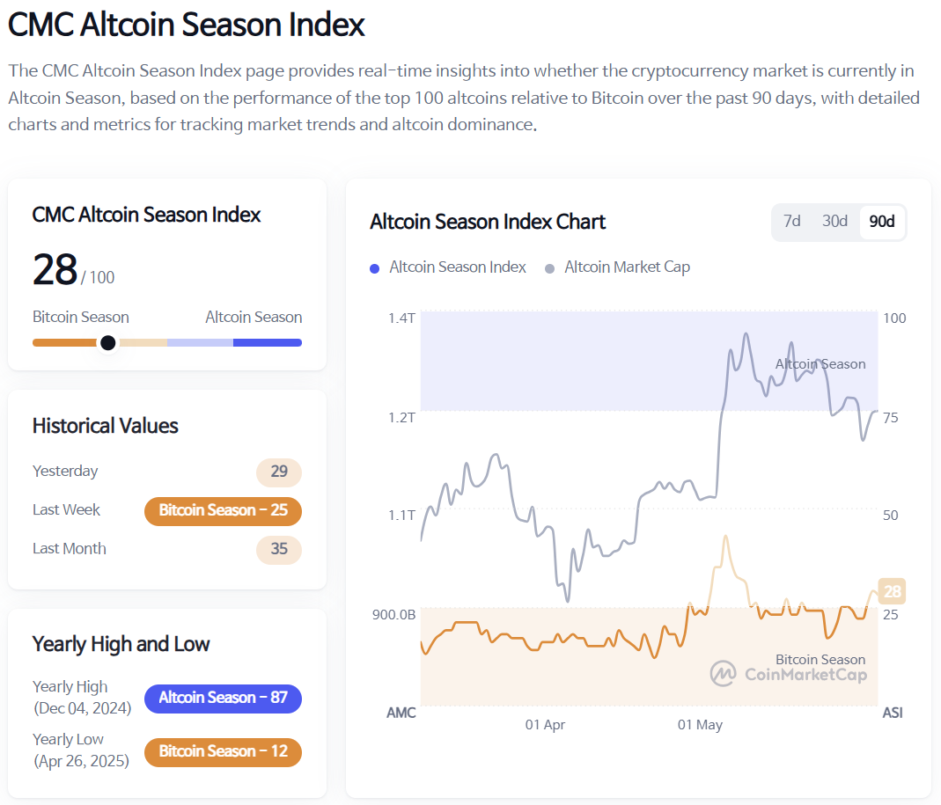Click the 01 May axis date label
941x805 pixels.
pyautogui.click(x=700, y=725)
